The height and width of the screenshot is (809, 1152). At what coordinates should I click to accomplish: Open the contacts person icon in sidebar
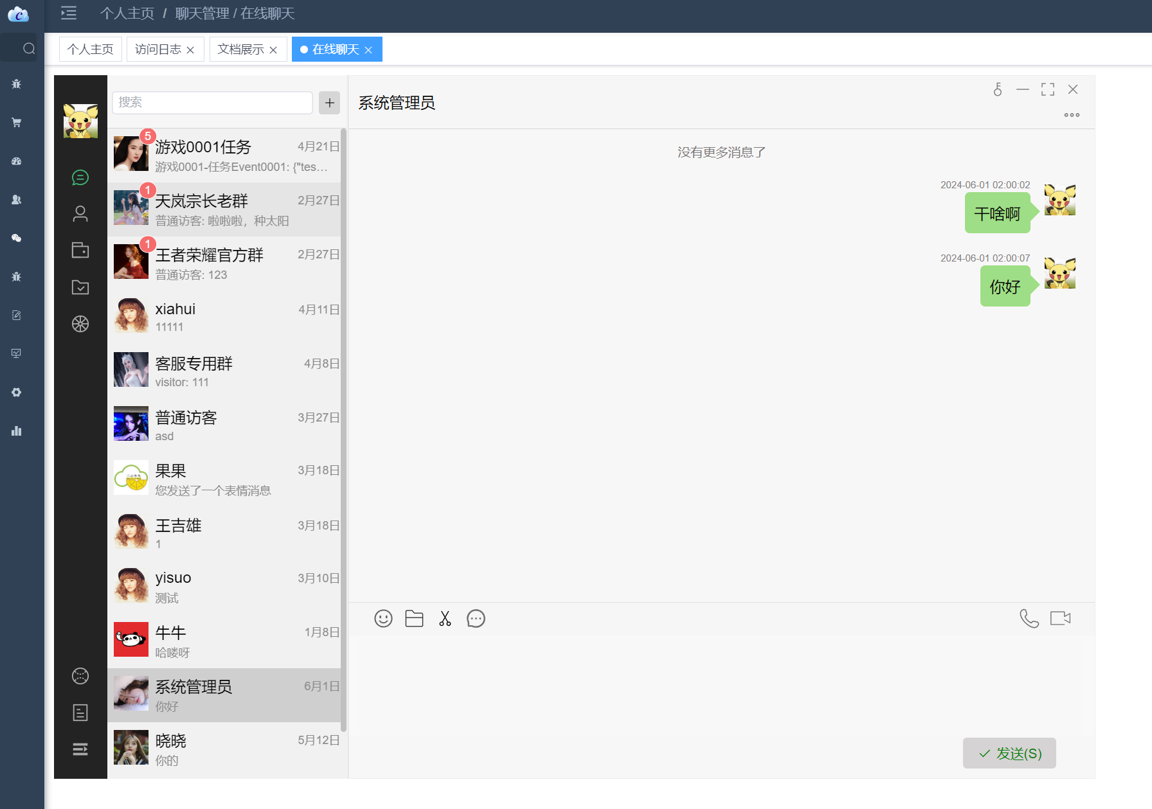point(80,214)
